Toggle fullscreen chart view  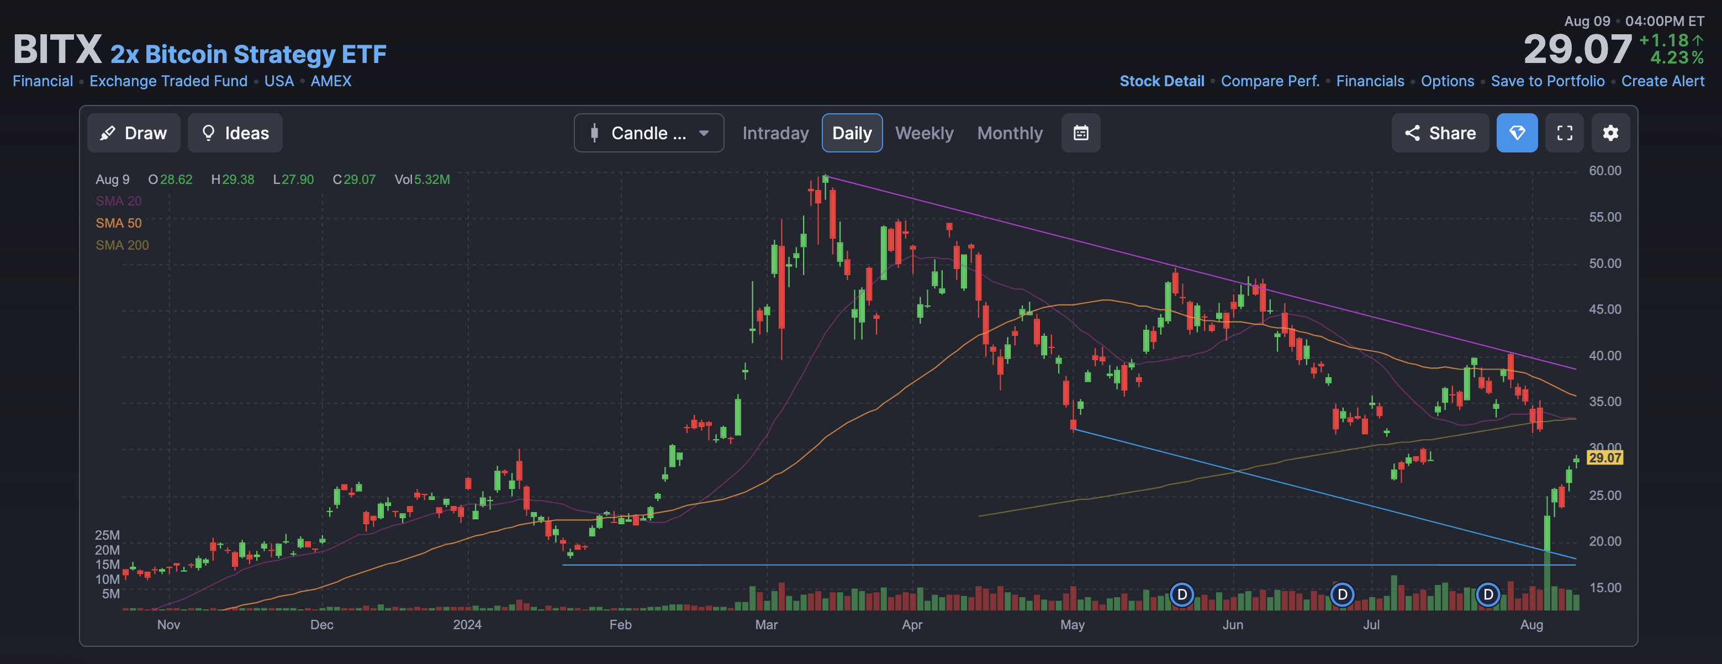click(x=1564, y=133)
